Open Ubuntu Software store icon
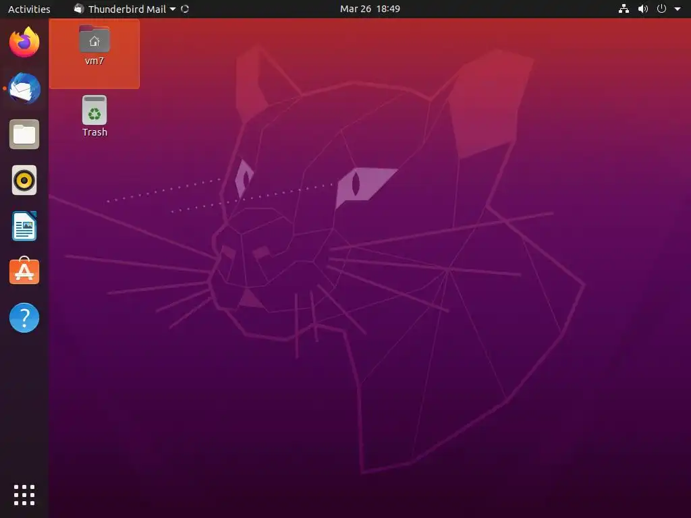 point(24,271)
